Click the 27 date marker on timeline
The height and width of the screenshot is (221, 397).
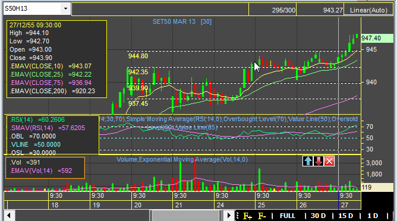coord(345,205)
